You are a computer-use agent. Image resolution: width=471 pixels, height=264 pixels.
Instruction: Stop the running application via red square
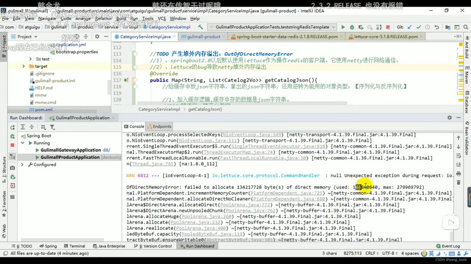[x=388, y=27]
